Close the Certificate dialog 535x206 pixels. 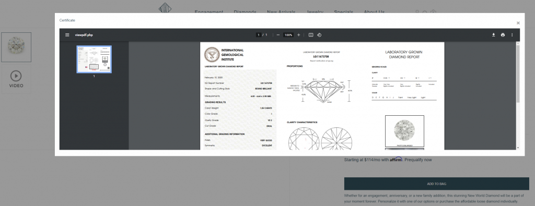tap(518, 23)
